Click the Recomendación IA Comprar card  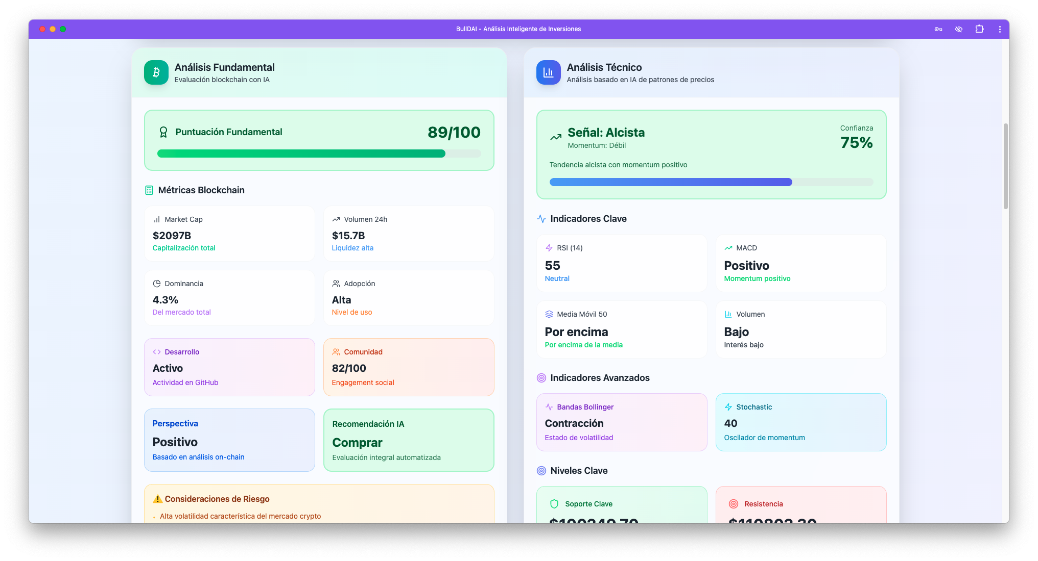click(409, 440)
